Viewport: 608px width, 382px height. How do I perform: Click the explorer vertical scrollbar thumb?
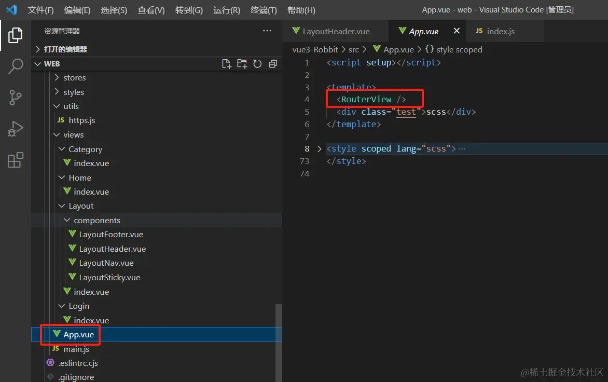tap(279, 343)
